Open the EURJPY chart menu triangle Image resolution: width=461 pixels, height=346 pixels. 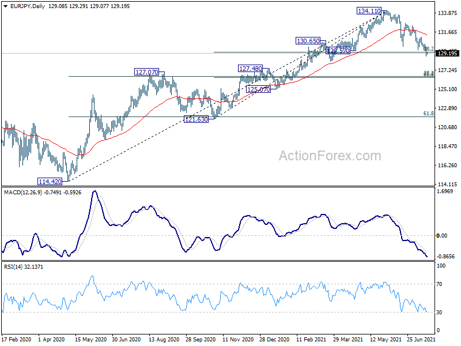tap(6, 6)
